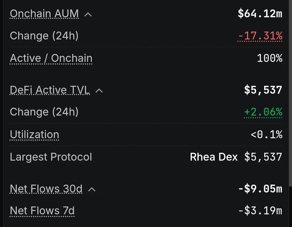Click the +2.06% change value
292x227 pixels.
pyautogui.click(x=263, y=112)
